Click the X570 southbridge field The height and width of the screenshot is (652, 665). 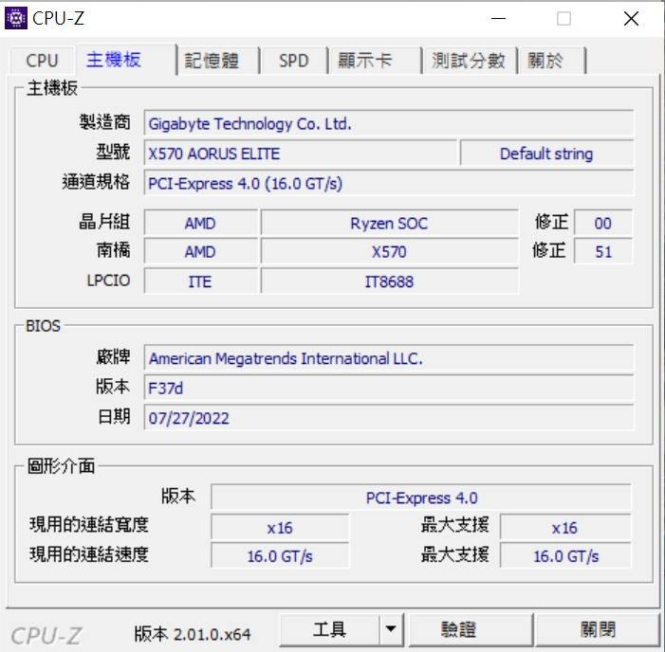click(x=389, y=252)
